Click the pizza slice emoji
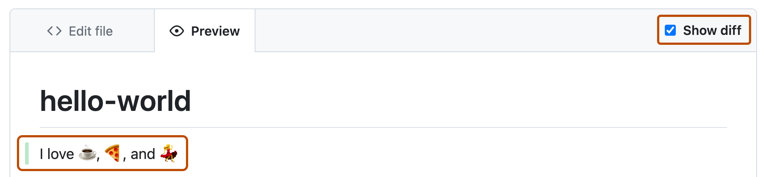This screenshot has width=771, height=177. click(112, 153)
